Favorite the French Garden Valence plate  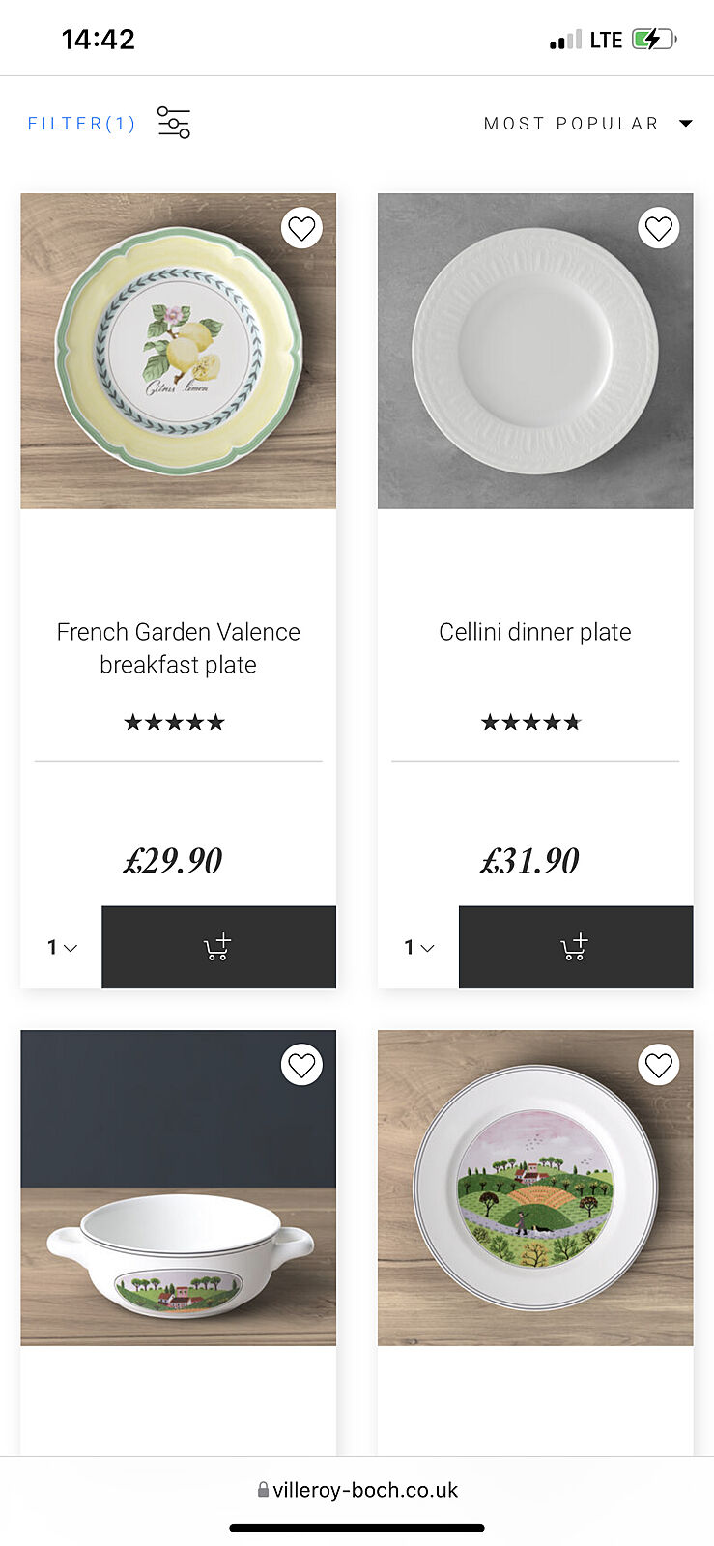coord(301,229)
